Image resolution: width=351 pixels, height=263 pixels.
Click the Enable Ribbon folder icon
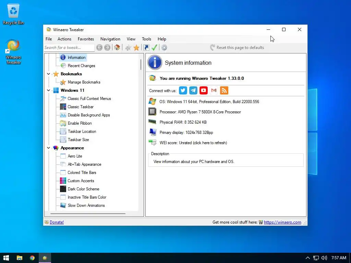point(63,123)
